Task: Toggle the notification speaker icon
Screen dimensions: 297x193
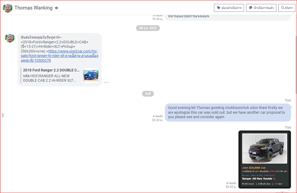Action: click(x=57, y=8)
